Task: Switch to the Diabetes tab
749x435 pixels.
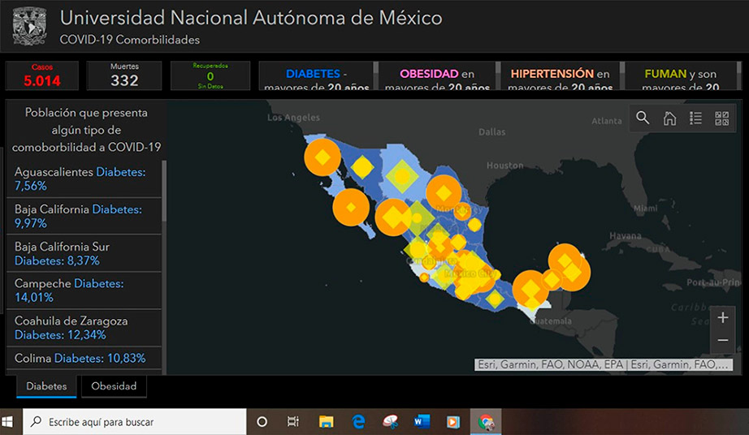Action: tap(46, 386)
